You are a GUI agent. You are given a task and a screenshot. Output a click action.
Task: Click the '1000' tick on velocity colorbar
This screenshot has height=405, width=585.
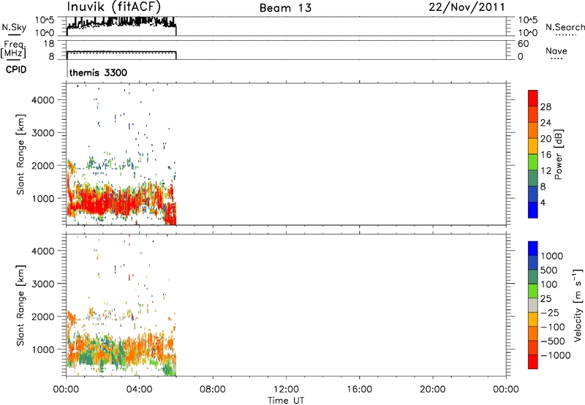point(551,256)
